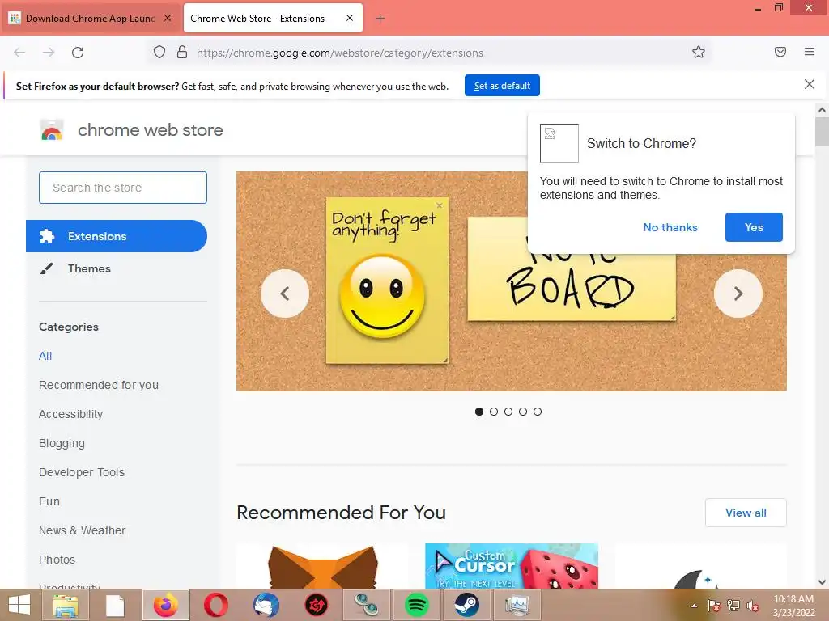Switch to Download Chrome App Launcher tab
Image resolution: width=829 pixels, height=621 pixels.
(x=91, y=19)
